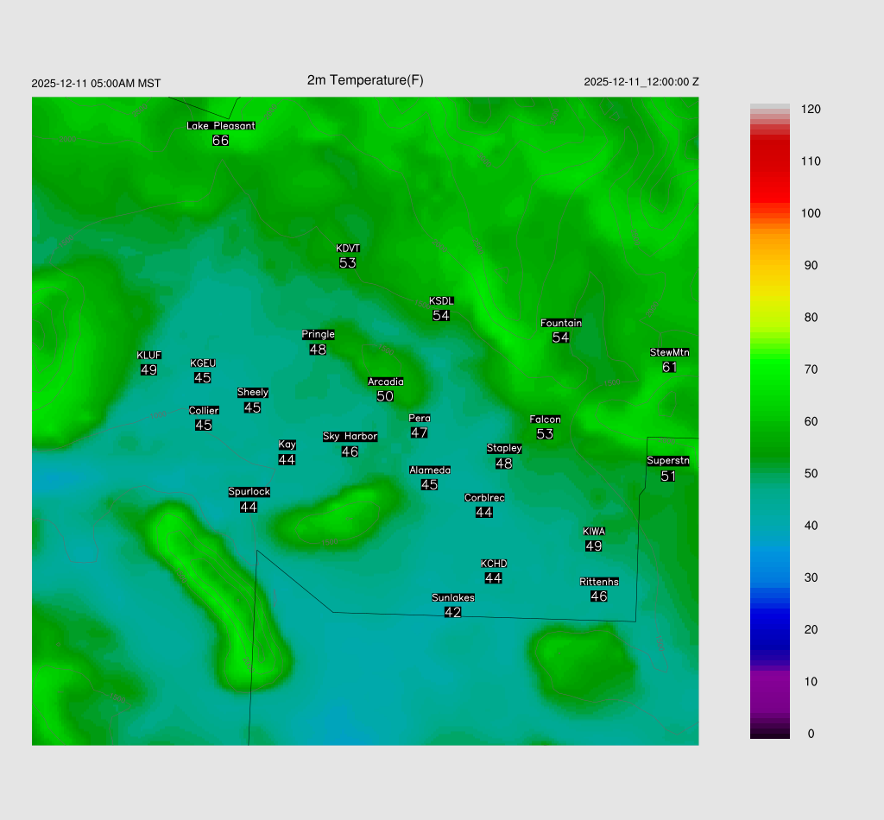Viewport: 884px width, 820px height.
Task: Click the Sunlakes temperature value 42
Action: tap(452, 612)
